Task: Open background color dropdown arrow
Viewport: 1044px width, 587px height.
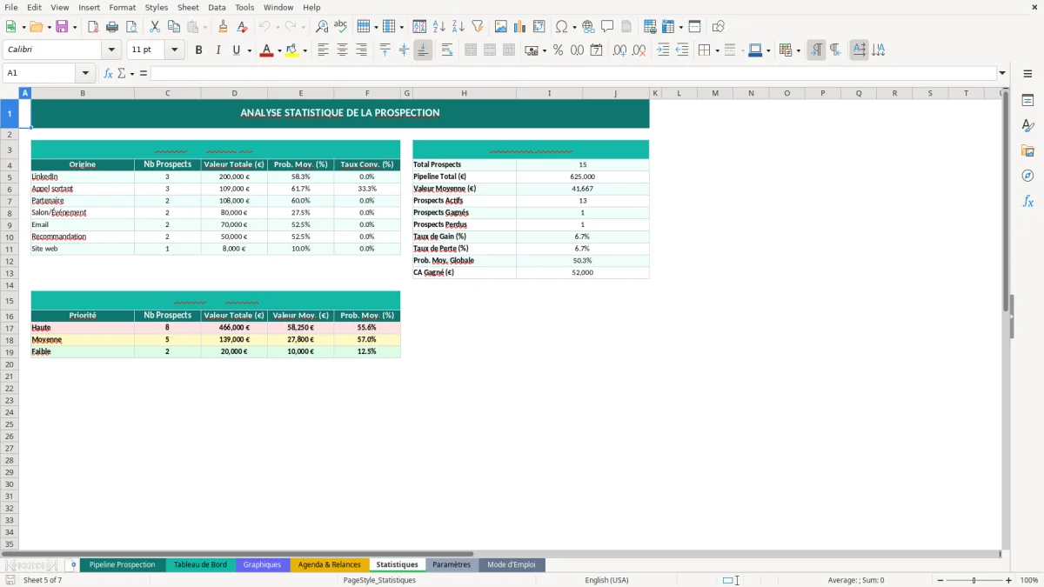Action: 304,50
